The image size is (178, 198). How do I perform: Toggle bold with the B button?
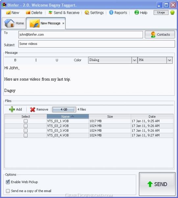(15, 60)
